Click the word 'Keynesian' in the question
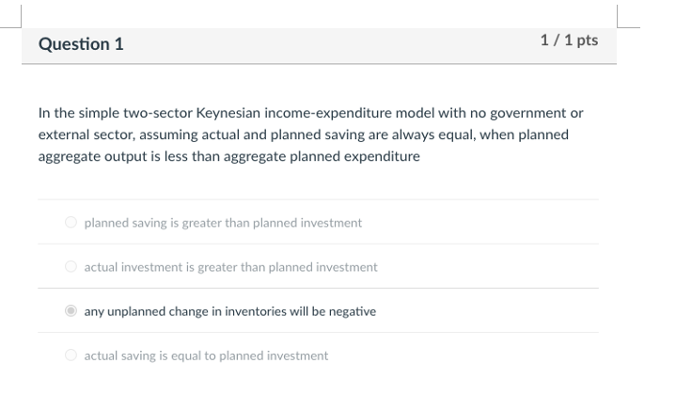 (226, 113)
